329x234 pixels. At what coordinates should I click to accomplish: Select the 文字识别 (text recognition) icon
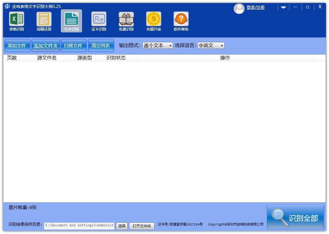(71, 21)
